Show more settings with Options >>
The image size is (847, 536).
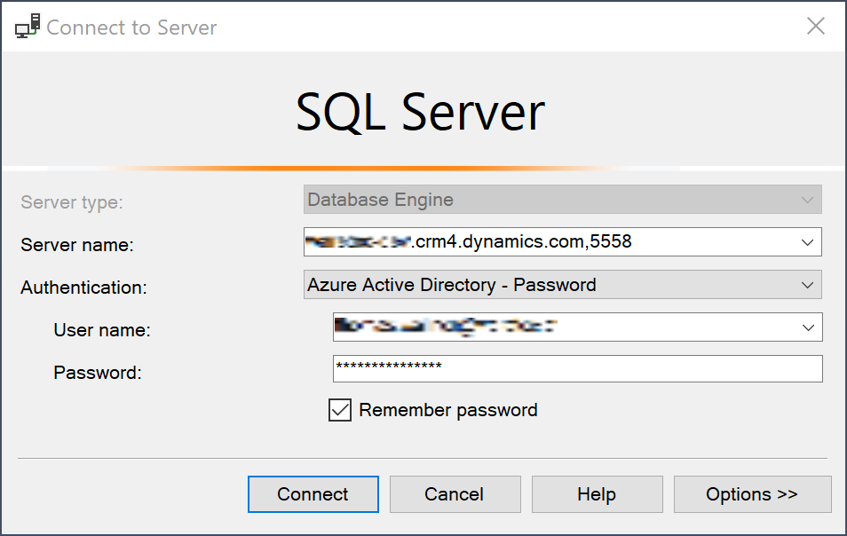(752, 494)
